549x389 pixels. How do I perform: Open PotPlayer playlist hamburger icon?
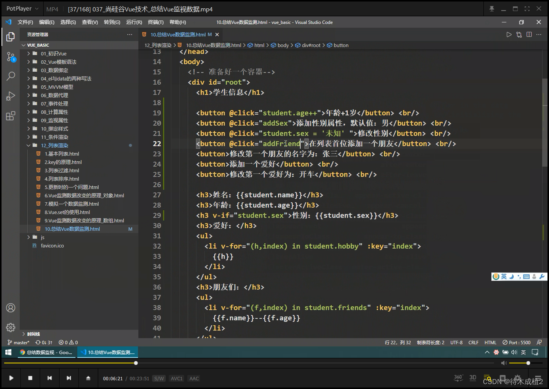coord(538,378)
